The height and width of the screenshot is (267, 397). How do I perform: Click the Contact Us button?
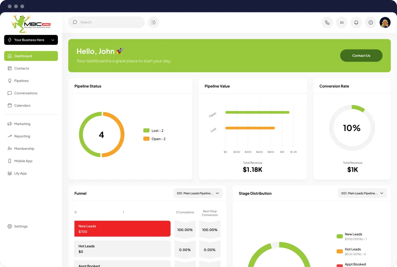361,55
